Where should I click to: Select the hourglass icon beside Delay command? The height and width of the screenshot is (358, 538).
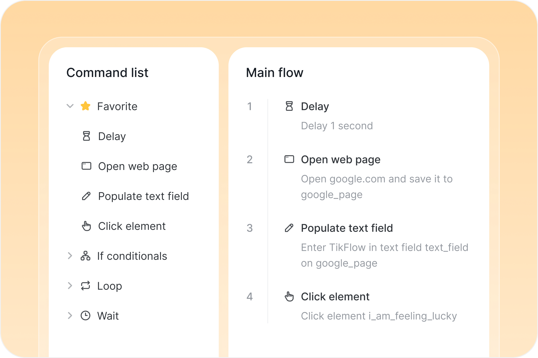point(86,136)
